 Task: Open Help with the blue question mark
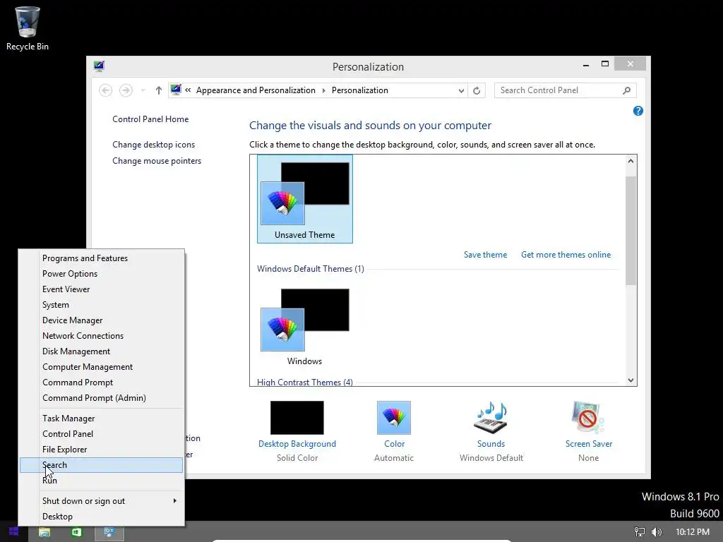pyautogui.click(x=638, y=111)
